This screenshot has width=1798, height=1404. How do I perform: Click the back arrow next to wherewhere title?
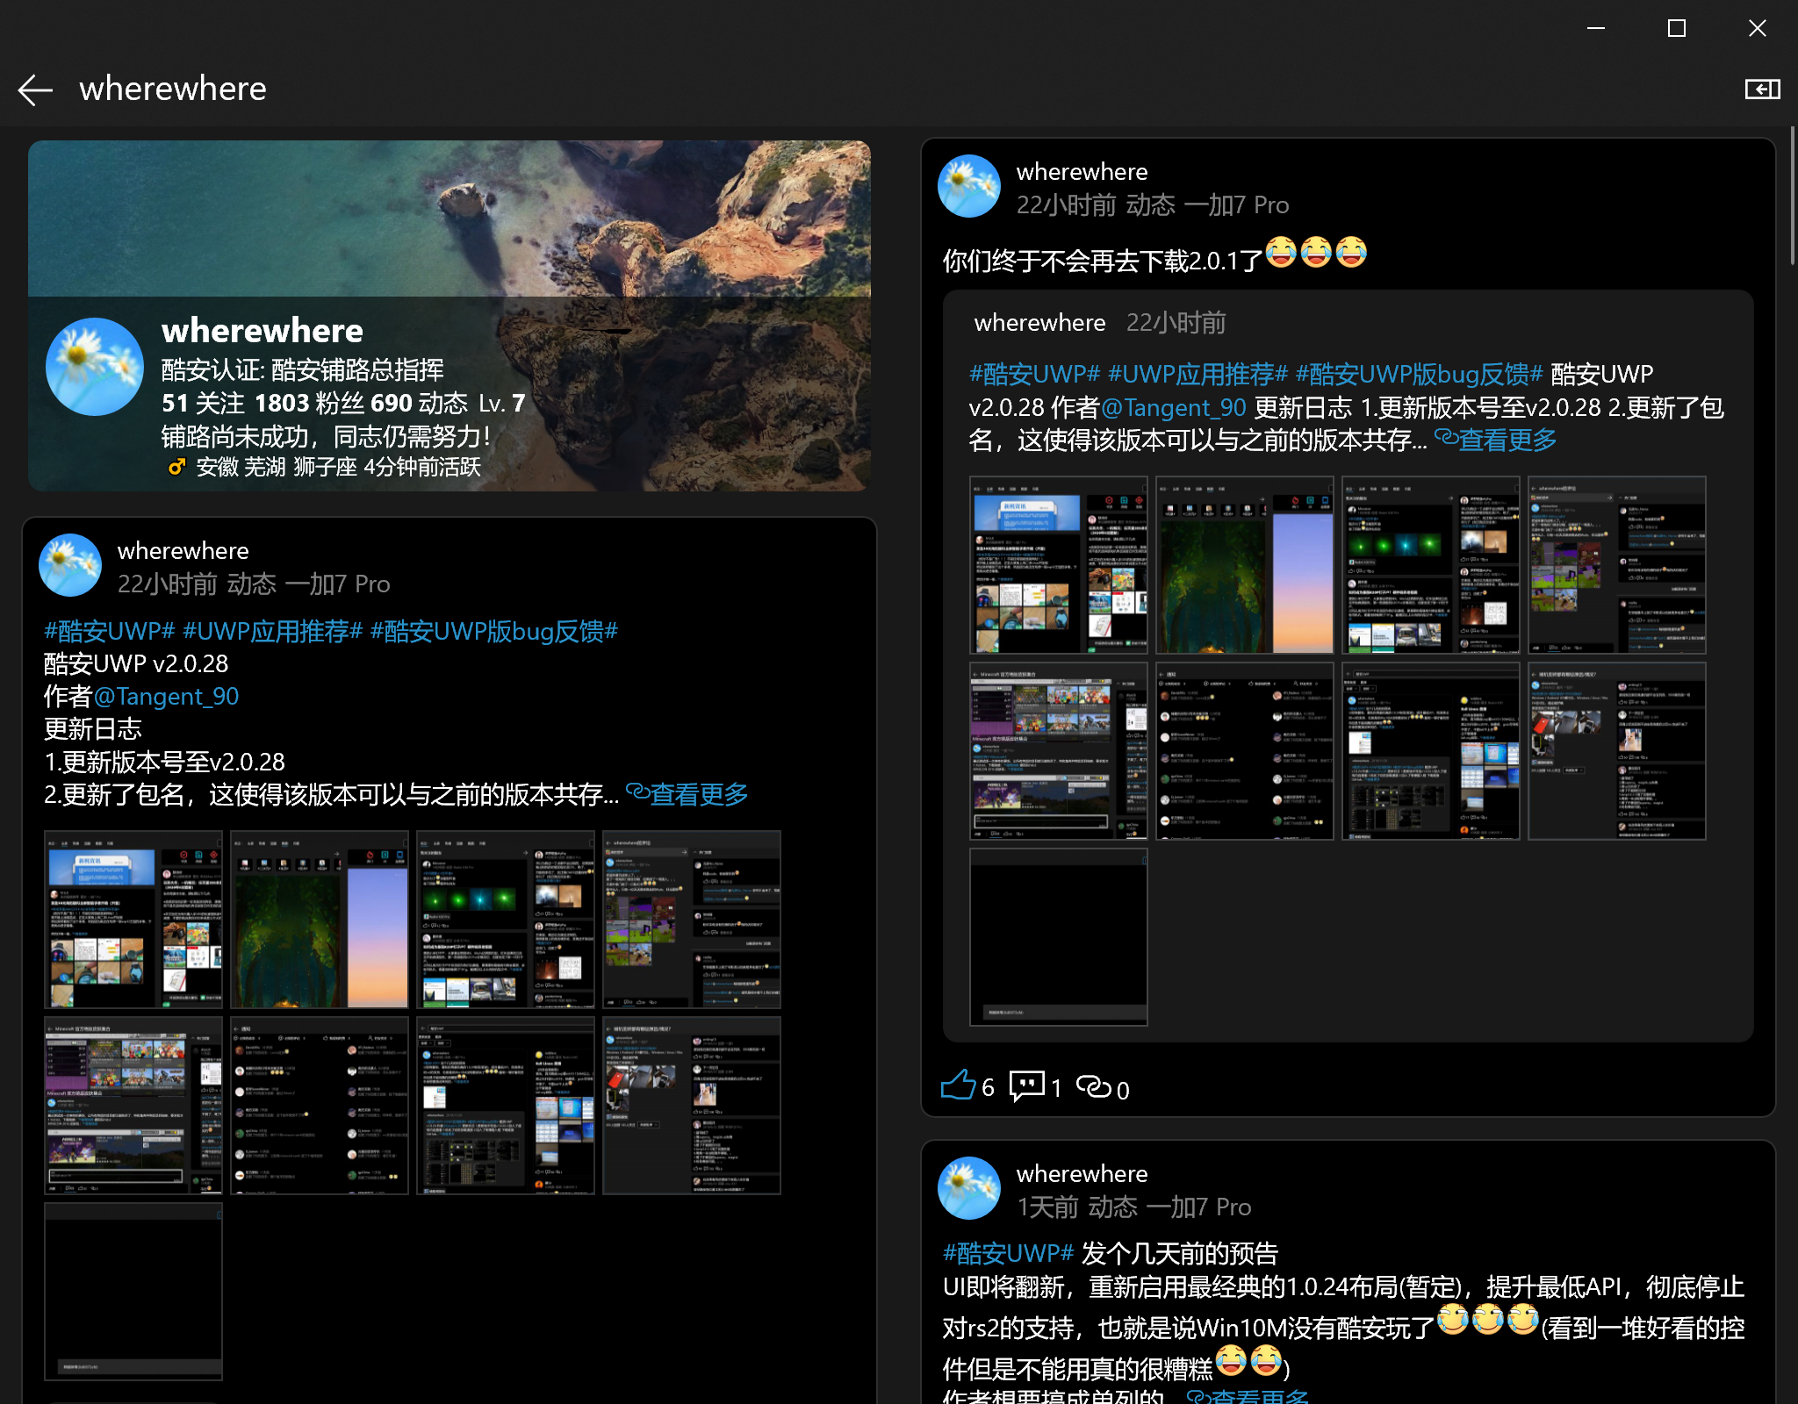click(35, 90)
